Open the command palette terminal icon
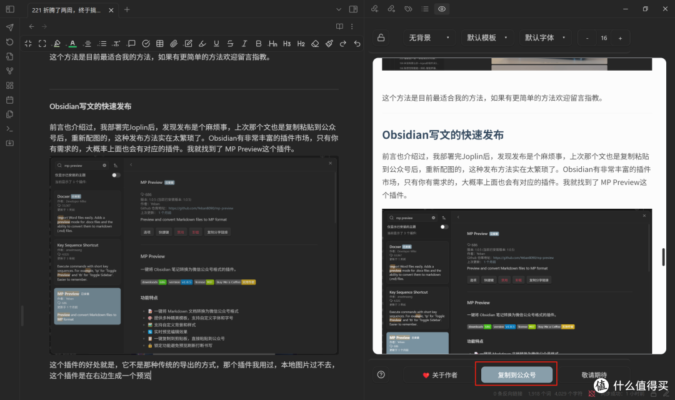The width and height of the screenshot is (675, 400). pyautogui.click(x=9, y=129)
